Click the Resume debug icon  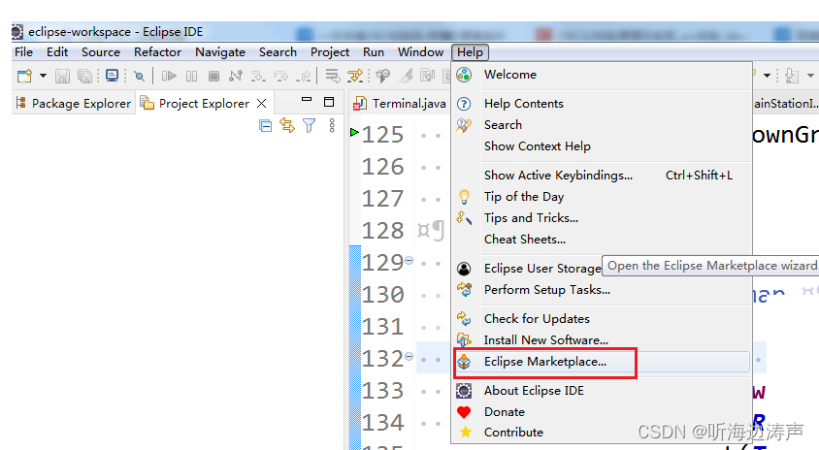pos(169,77)
